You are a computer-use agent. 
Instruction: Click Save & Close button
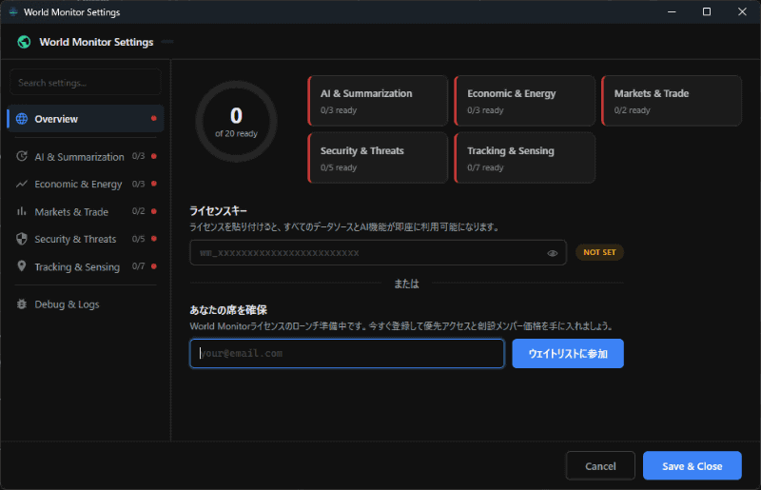point(693,465)
